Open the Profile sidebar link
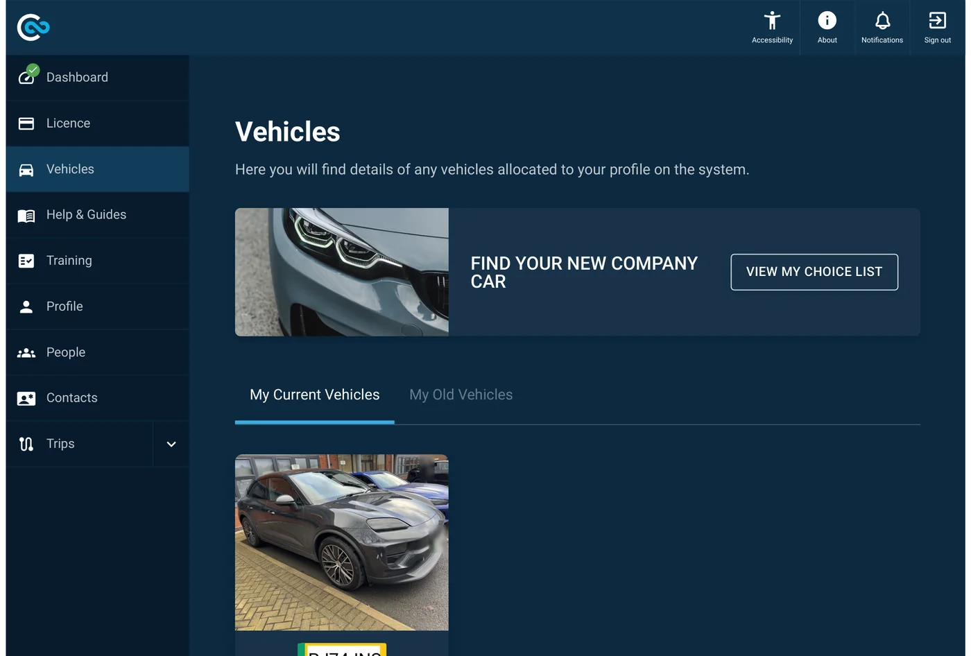 tap(98, 307)
